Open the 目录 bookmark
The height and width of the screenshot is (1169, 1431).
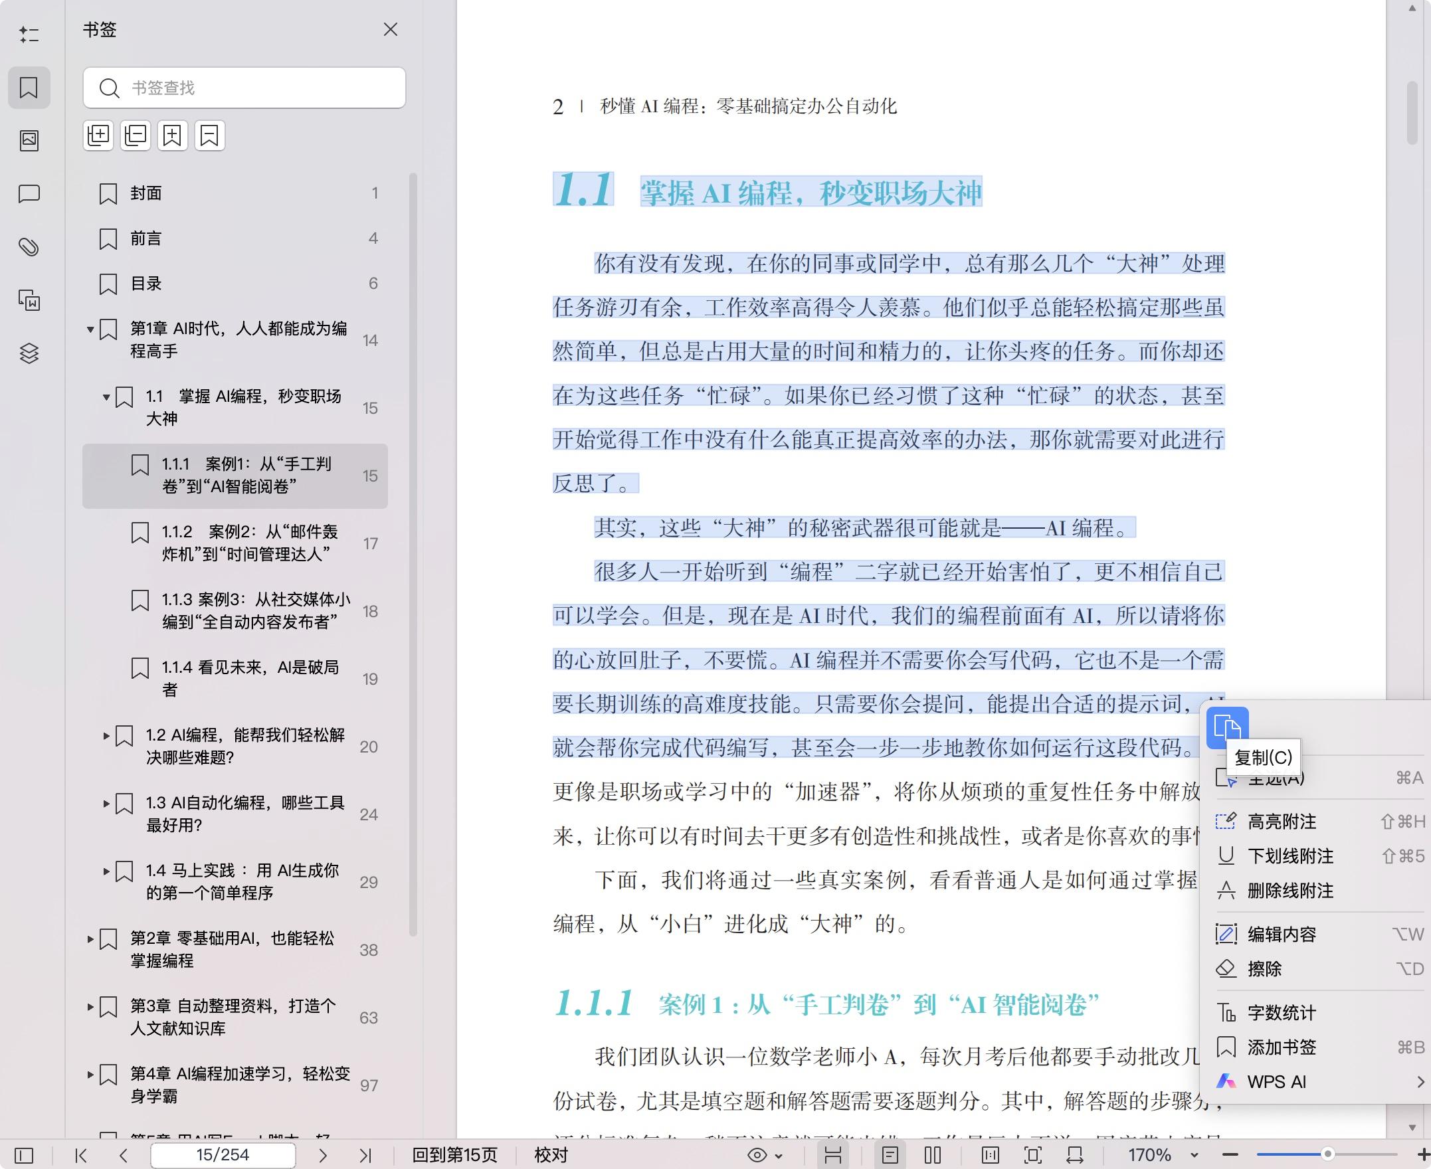pyautogui.click(x=235, y=284)
